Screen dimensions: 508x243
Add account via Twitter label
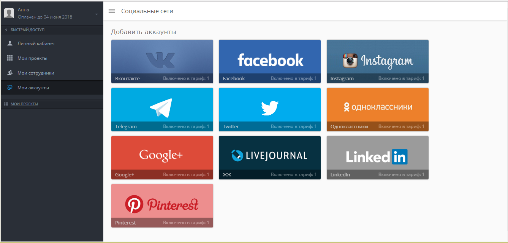(231, 126)
